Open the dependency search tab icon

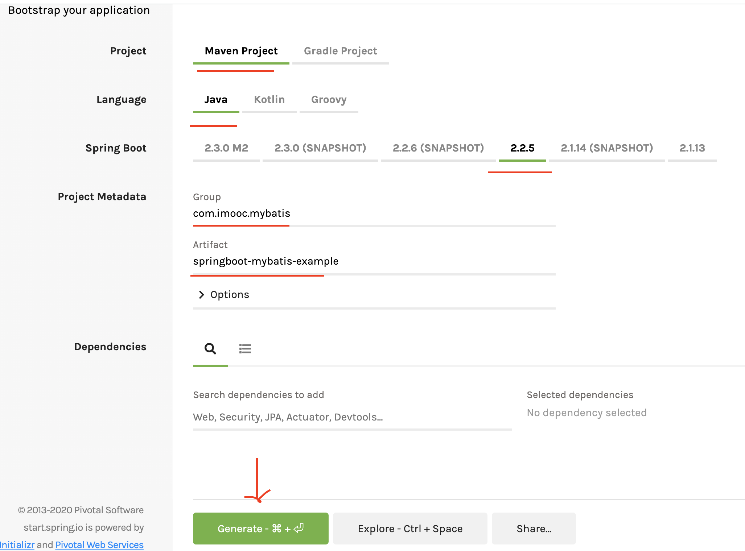click(x=210, y=349)
